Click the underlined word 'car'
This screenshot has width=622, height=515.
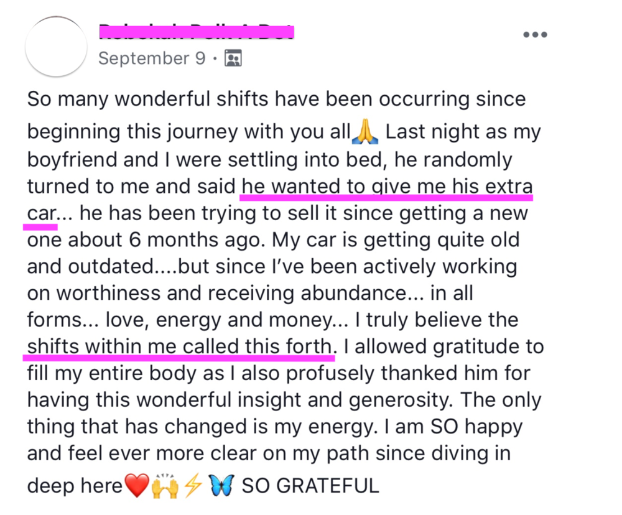(x=42, y=213)
